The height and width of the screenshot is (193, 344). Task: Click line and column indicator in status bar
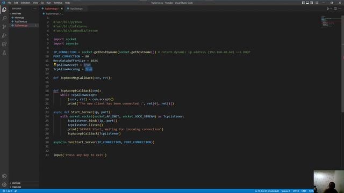click(267, 191)
